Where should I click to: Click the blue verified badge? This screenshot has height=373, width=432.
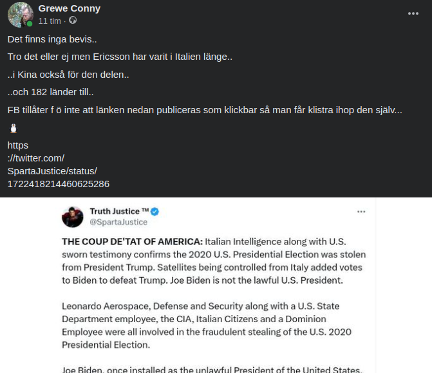click(x=155, y=212)
